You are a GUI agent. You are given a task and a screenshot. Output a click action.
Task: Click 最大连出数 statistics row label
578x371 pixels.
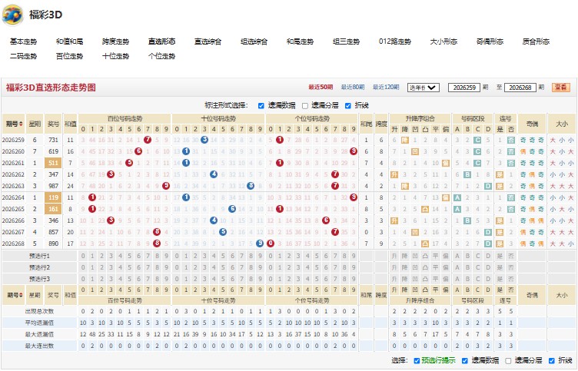[39, 346]
